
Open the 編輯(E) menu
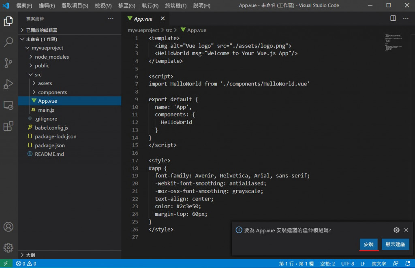(x=47, y=6)
